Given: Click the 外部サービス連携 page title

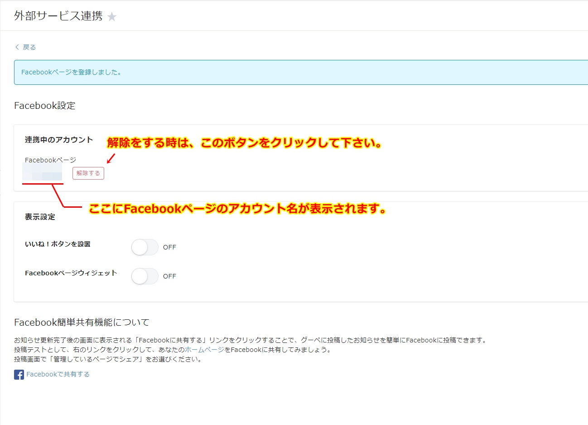Looking at the screenshot, I should click(58, 16).
